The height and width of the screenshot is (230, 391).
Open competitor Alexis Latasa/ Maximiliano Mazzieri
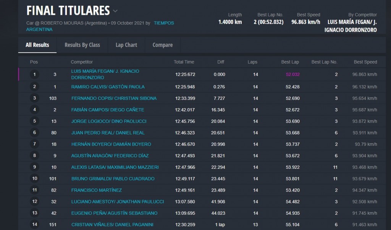115,167
